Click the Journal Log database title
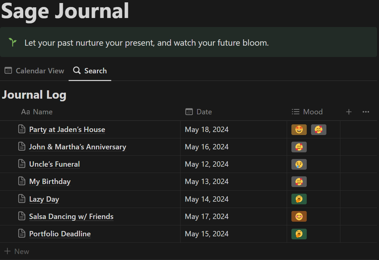 click(x=34, y=95)
